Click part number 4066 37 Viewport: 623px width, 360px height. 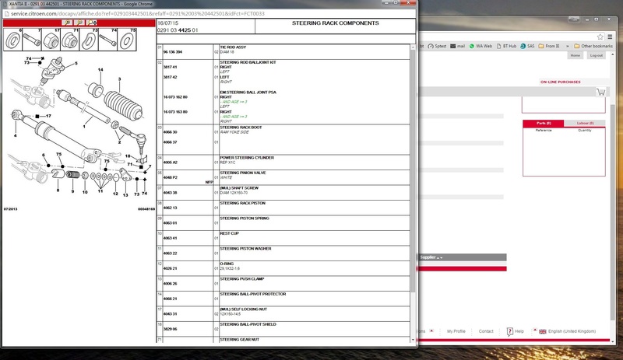pyautogui.click(x=170, y=142)
